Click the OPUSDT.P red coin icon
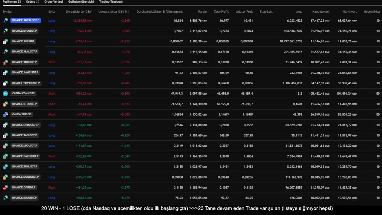This screenshot has height=215, width=382. coord(5,188)
